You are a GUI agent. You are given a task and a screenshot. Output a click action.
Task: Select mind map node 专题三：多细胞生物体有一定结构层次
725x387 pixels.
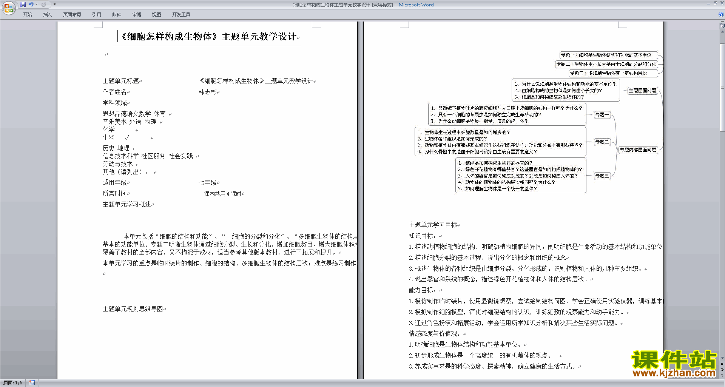pyautogui.click(x=613, y=73)
